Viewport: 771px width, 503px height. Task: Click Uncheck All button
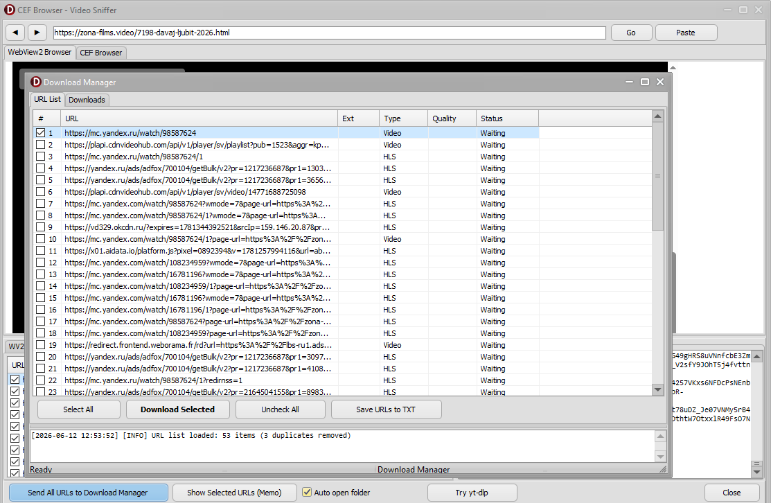pos(281,409)
